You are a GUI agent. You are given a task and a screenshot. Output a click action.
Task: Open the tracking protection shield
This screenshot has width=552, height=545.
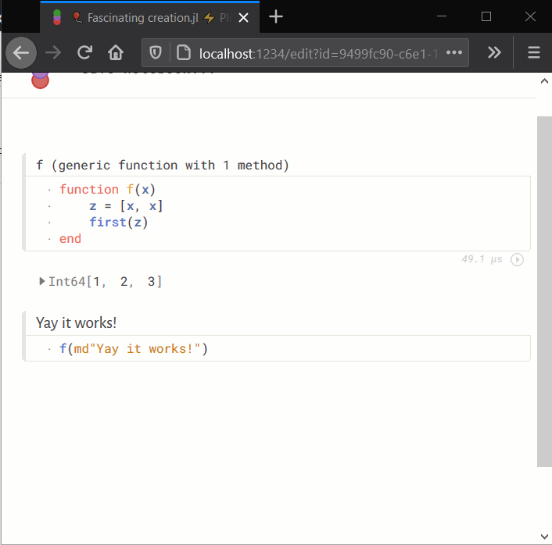156,53
